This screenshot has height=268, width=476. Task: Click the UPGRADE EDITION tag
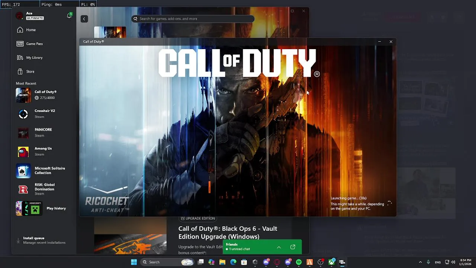[198, 218]
